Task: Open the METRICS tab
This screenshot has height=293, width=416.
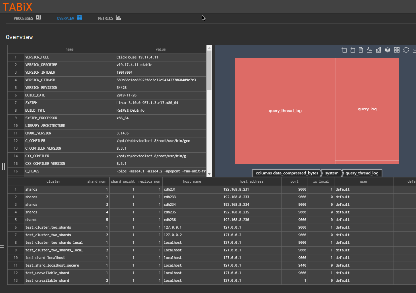Action: (106, 18)
